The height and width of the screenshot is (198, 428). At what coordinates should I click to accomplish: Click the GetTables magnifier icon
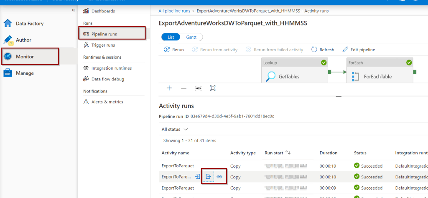271,77
